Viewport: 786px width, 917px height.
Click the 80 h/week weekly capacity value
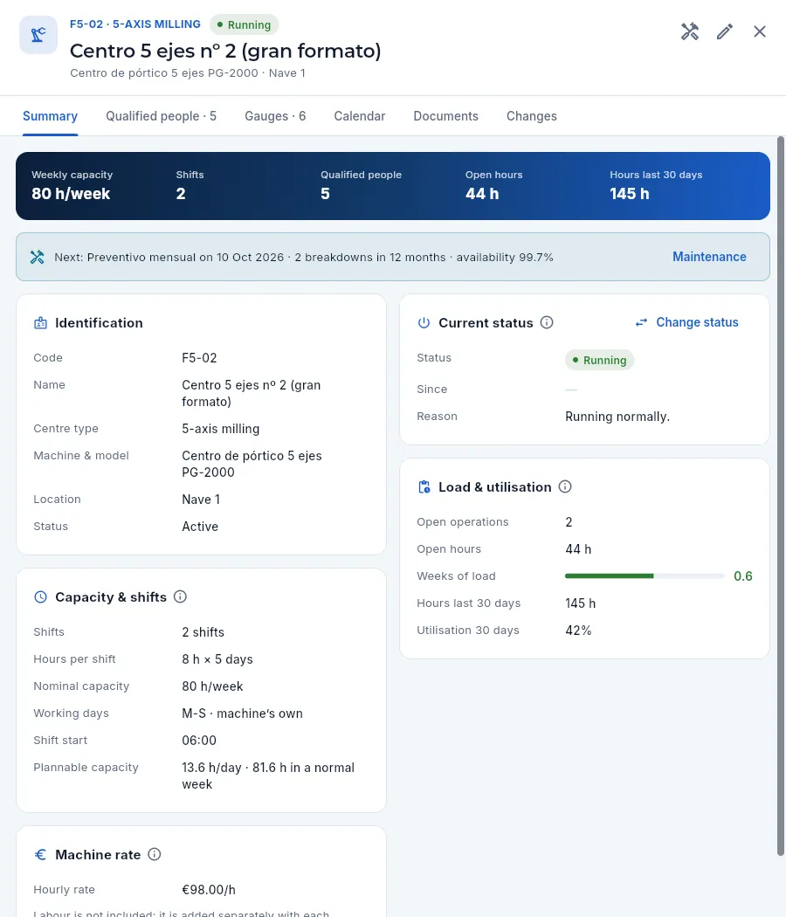click(x=71, y=194)
